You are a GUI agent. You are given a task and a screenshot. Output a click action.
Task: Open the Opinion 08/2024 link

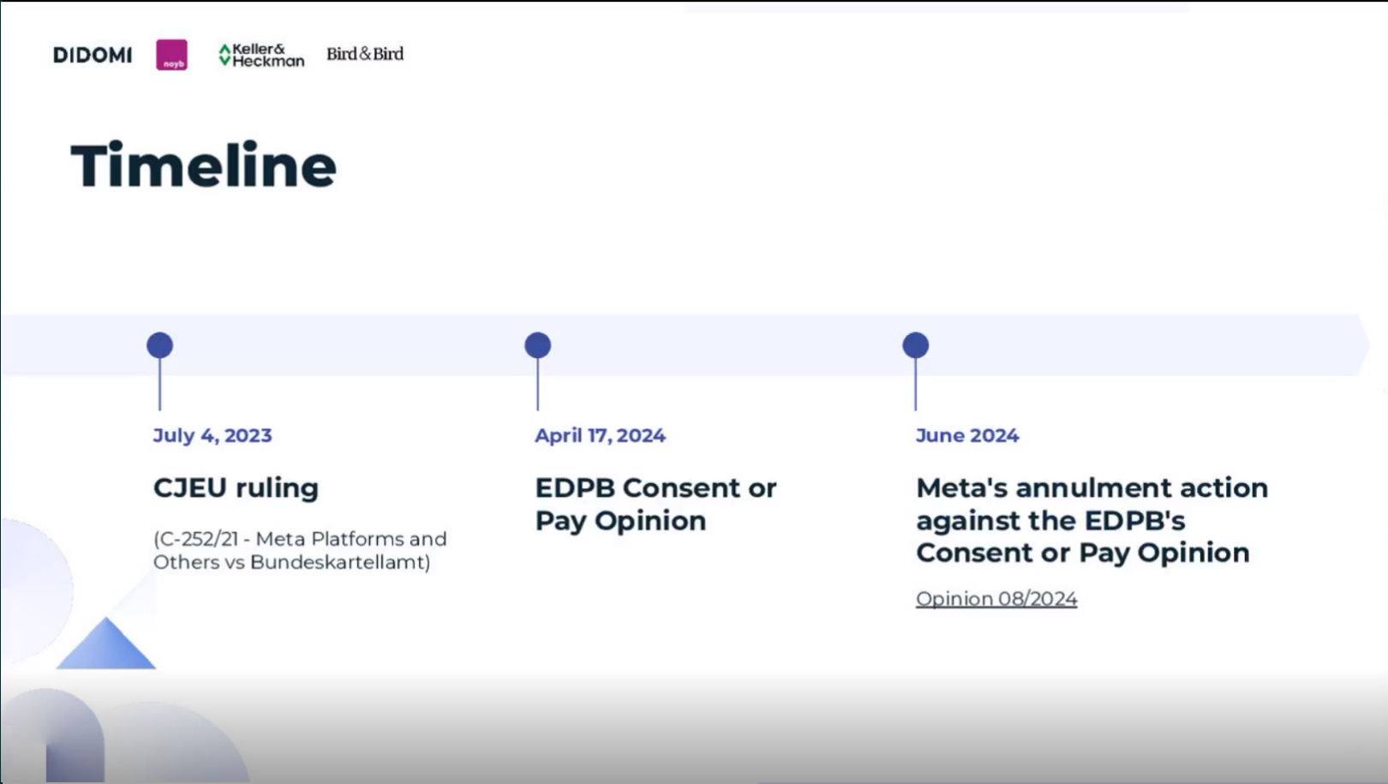point(996,599)
